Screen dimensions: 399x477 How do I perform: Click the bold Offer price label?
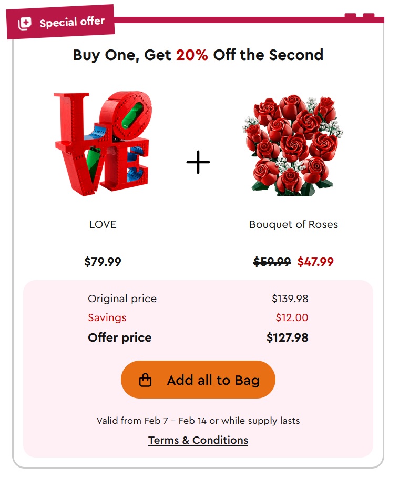point(120,337)
